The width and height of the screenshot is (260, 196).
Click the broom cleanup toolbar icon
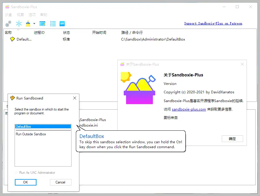click(x=28, y=24)
